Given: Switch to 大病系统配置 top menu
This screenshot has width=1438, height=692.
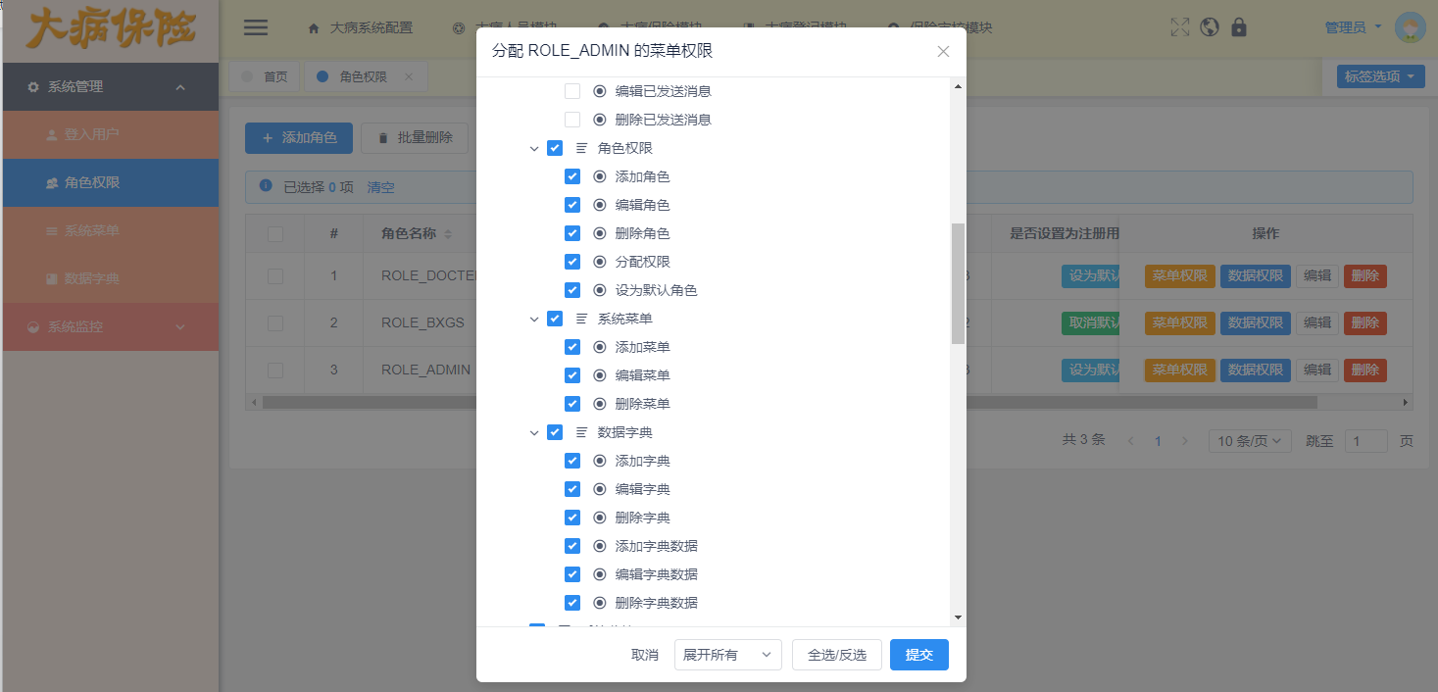Looking at the screenshot, I should [361, 27].
